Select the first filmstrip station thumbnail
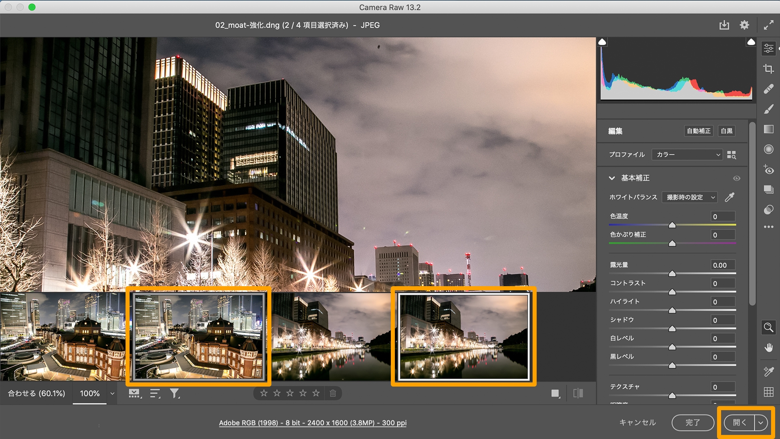The height and width of the screenshot is (439, 780). coord(63,337)
